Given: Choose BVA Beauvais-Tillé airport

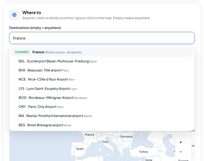Looking at the screenshot, I should (102, 70).
